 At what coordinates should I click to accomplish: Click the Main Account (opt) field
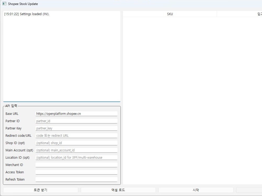(x=76, y=150)
